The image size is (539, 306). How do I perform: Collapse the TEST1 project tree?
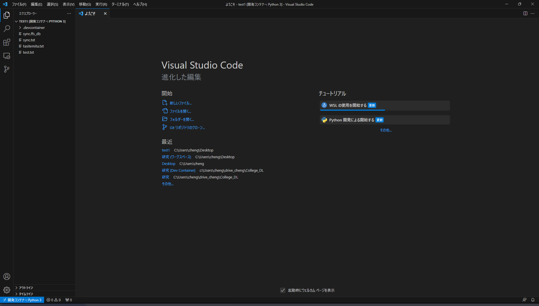point(16,21)
